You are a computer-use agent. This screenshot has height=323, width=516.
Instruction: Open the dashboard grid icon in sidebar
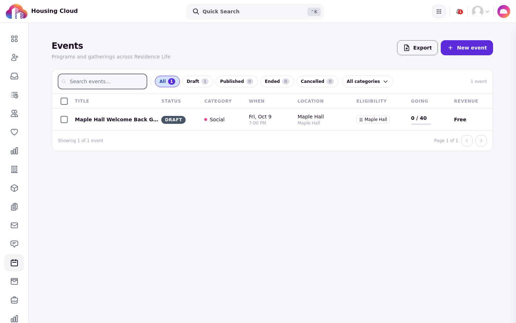click(14, 39)
